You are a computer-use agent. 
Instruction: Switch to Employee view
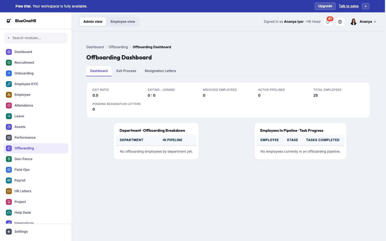tap(123, 22)
